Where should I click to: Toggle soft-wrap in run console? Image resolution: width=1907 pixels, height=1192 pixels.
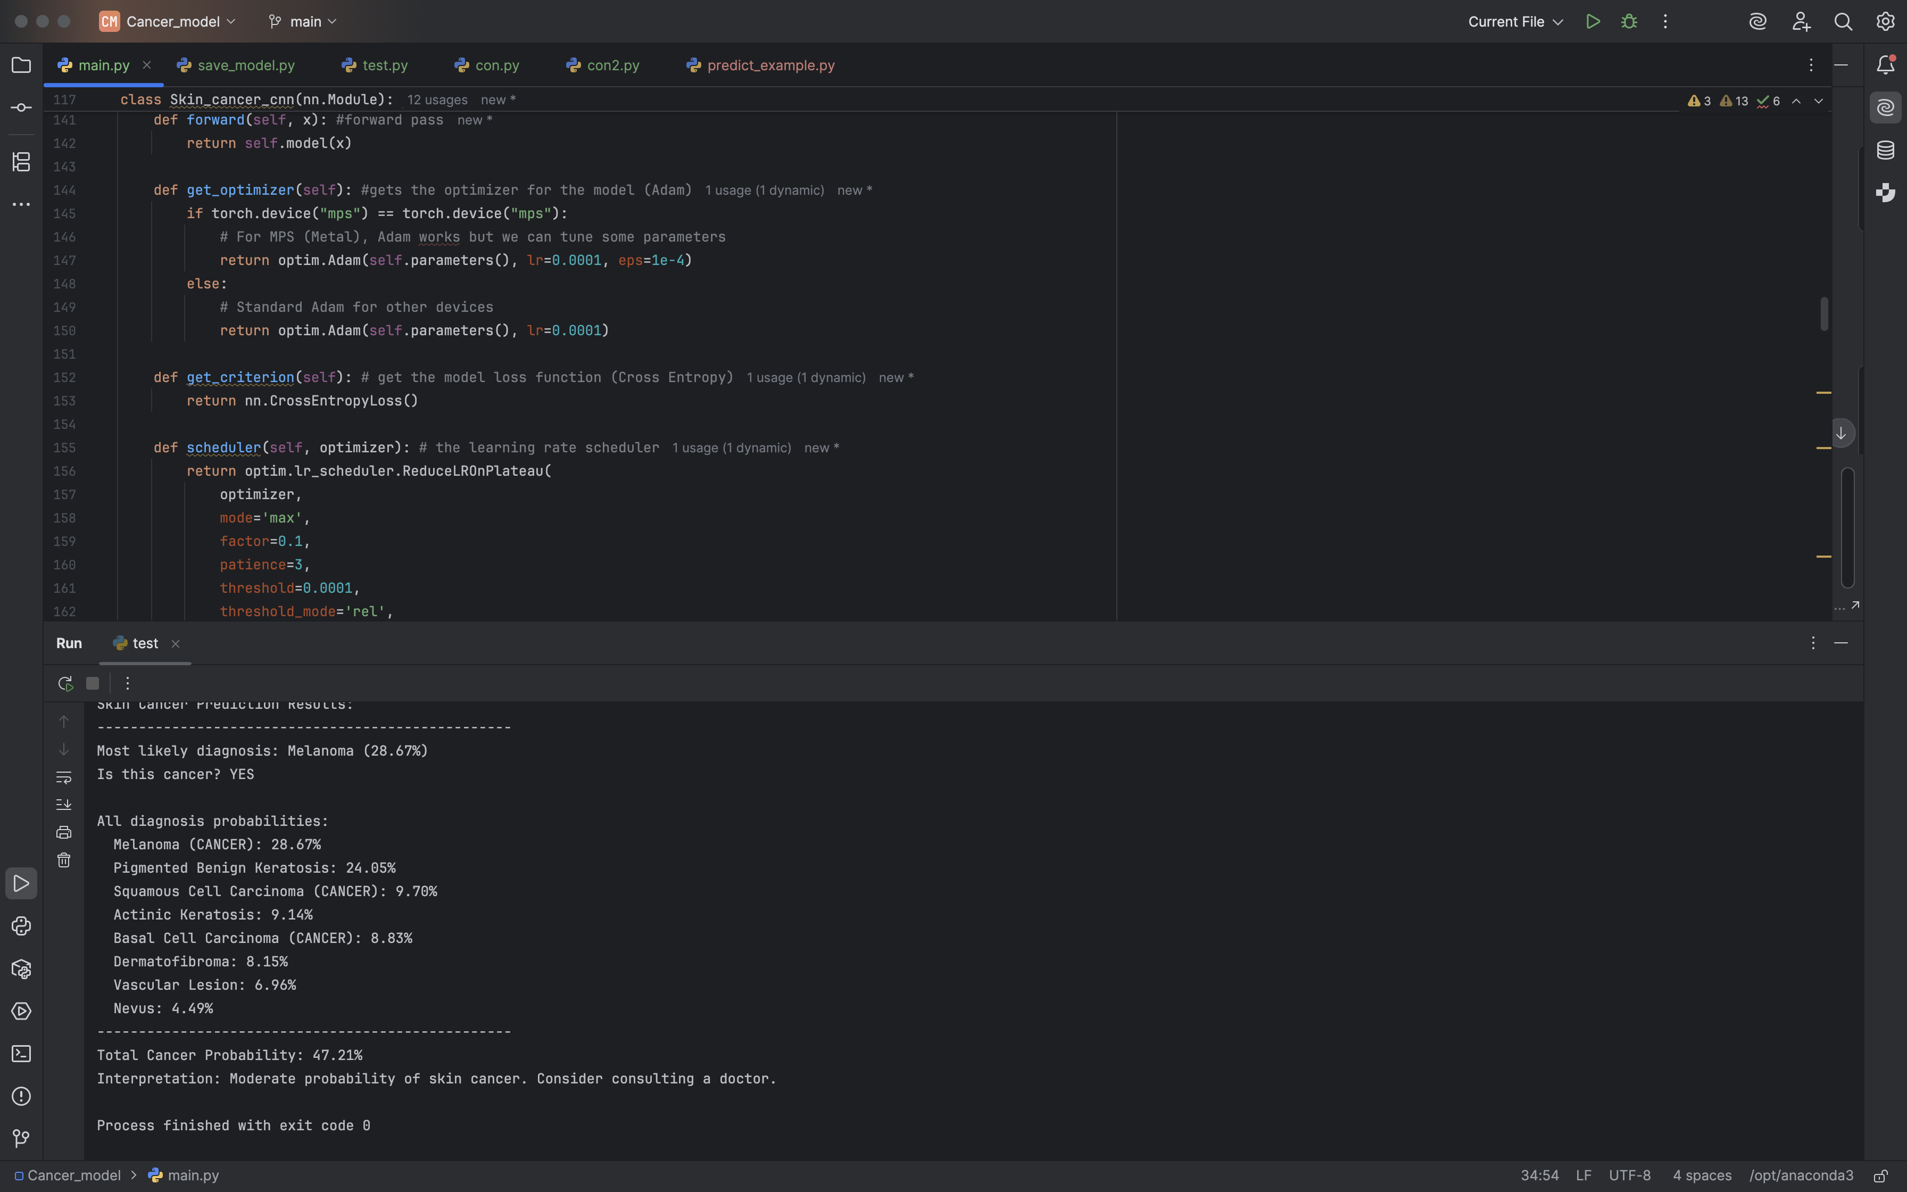64,777
